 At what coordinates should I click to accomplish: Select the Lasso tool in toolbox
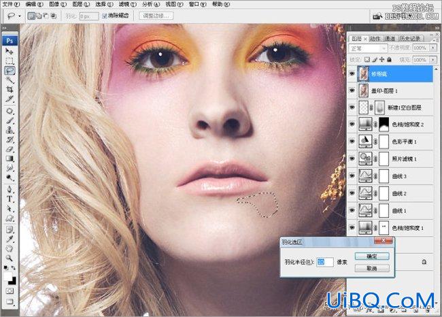pyautogui.click(x=10, y=70)
